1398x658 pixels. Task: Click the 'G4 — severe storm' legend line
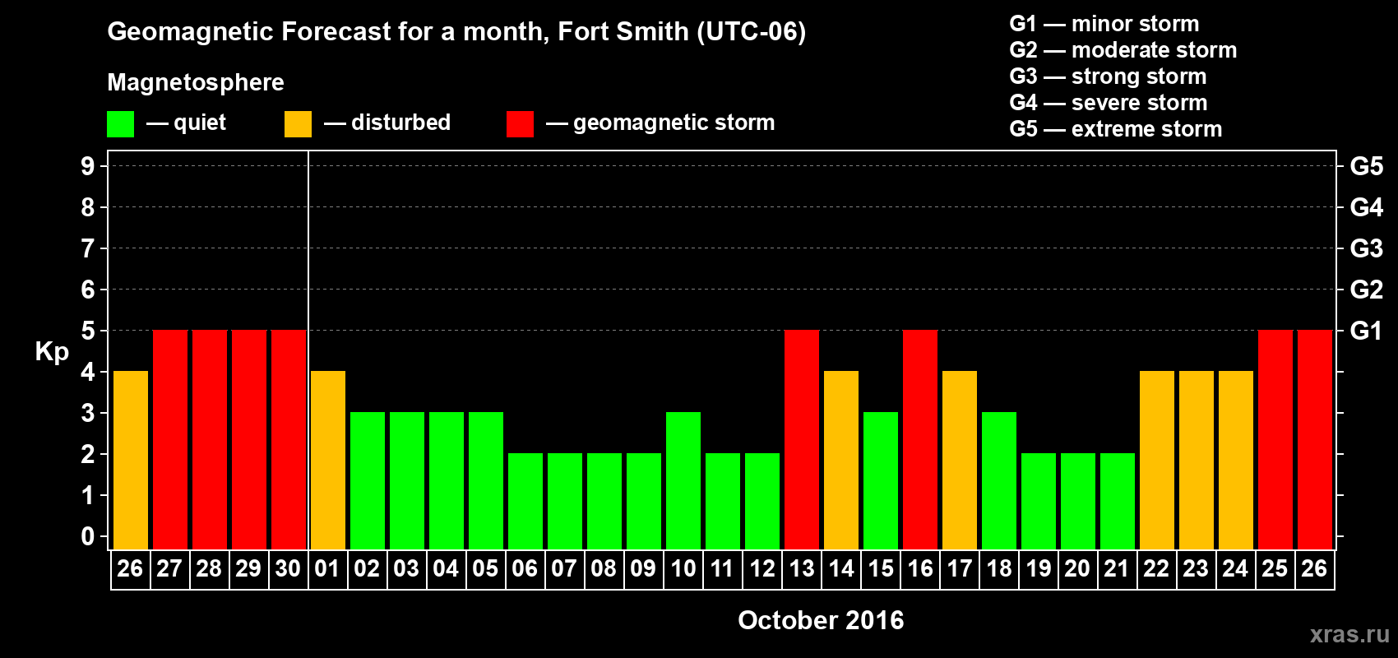point(1108,103)
